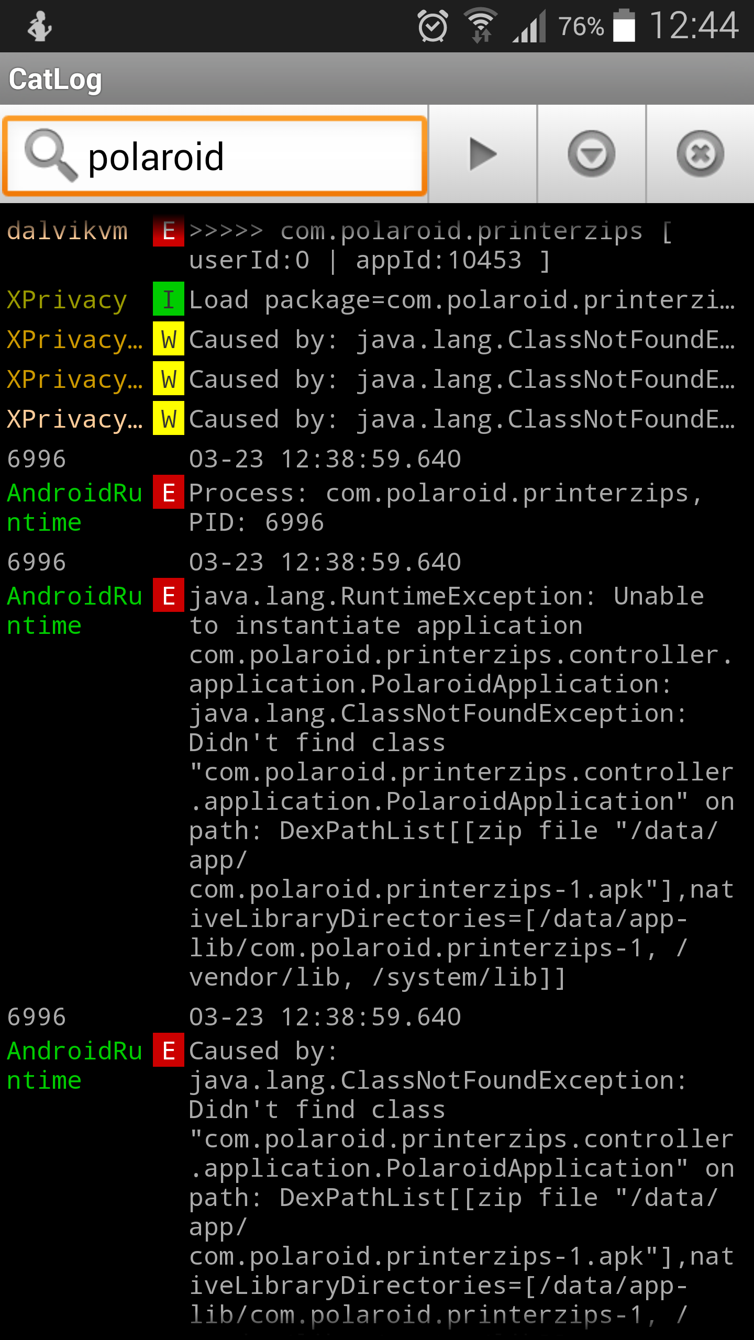This screenshot has height=1340, width=754.
Task: Tap the 12:44 clock in status bar
Action: click(694, 26)
